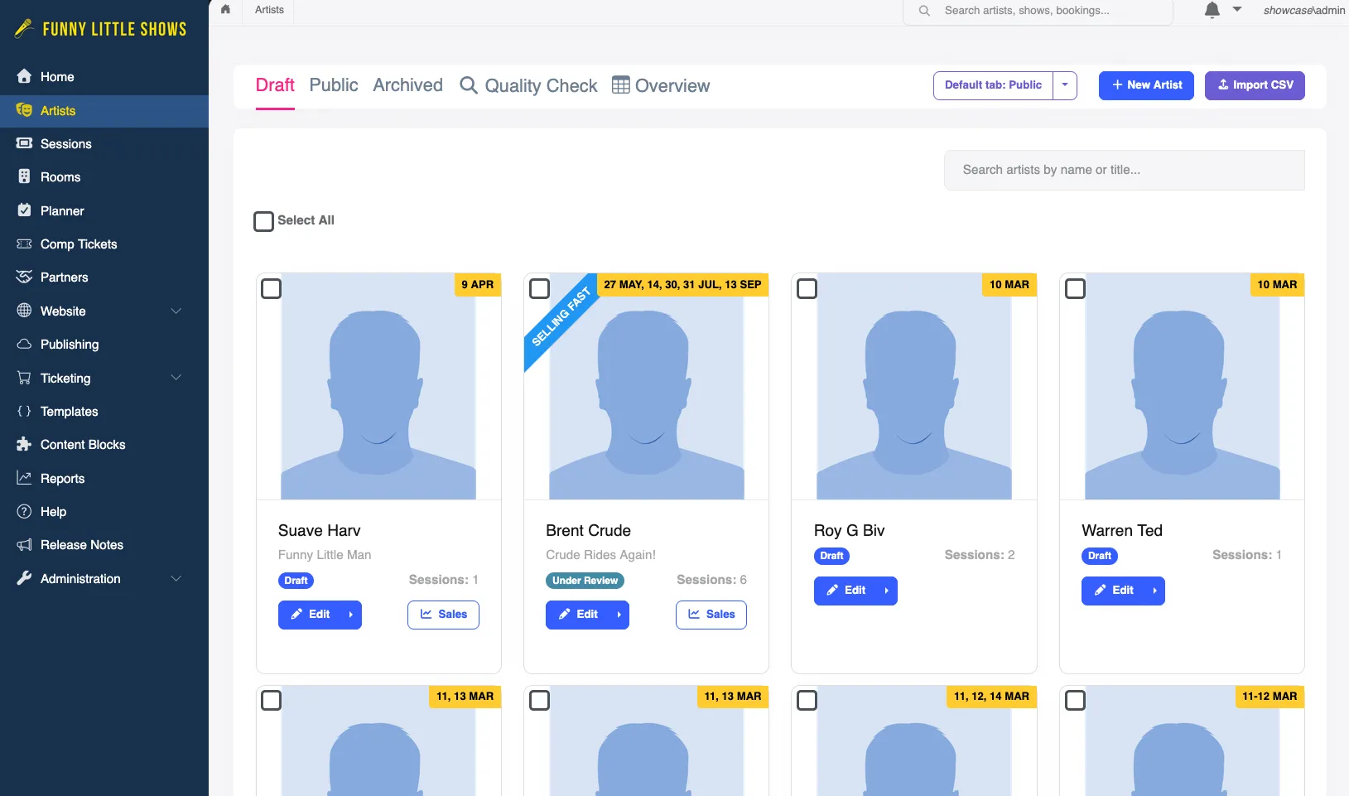Check the Roy G Biv card checkbox

click(807, 288)
